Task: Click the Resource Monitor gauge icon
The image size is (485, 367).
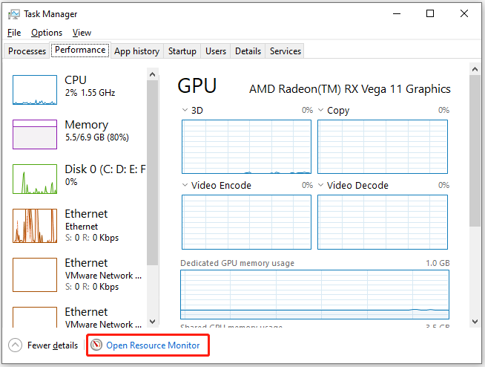Action: point(96,345)
